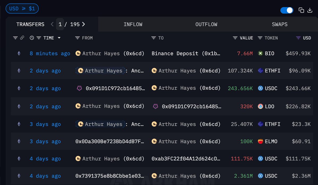Image resolution: width=318 pixels, height=185 pixels.
Task: Click the USD amount $60.91
Action: 301,141
